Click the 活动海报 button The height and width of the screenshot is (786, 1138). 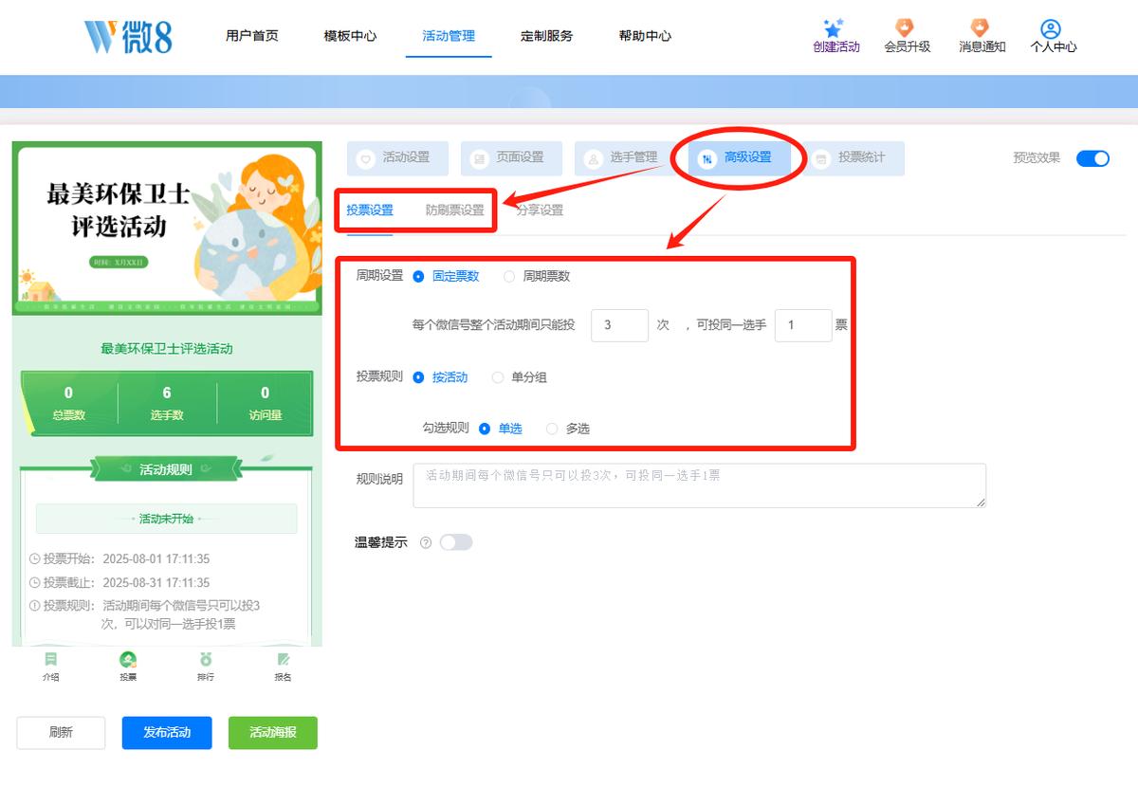pos(273,733)
